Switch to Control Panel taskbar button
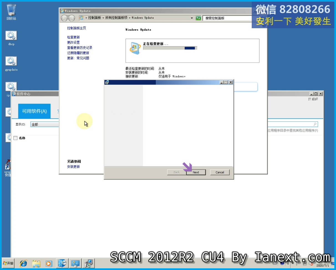Viewport: 336px width, 270px height. coord(75,263)
